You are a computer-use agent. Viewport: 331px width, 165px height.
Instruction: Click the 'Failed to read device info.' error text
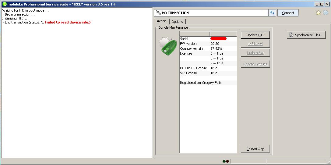click(68, 22)
